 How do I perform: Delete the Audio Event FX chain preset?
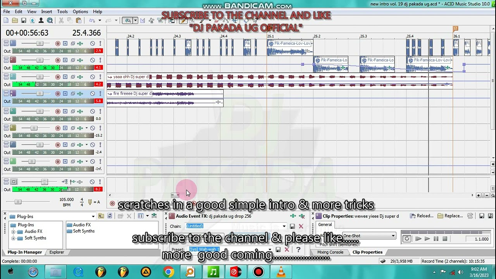[x=301, y=226]
